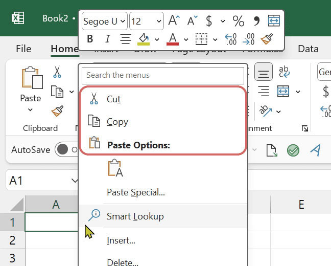Image resolution: width=331 pixels, height=266 pixels.
Task: Choose the Keep Text Only paste option
Action: click(115, 169)
